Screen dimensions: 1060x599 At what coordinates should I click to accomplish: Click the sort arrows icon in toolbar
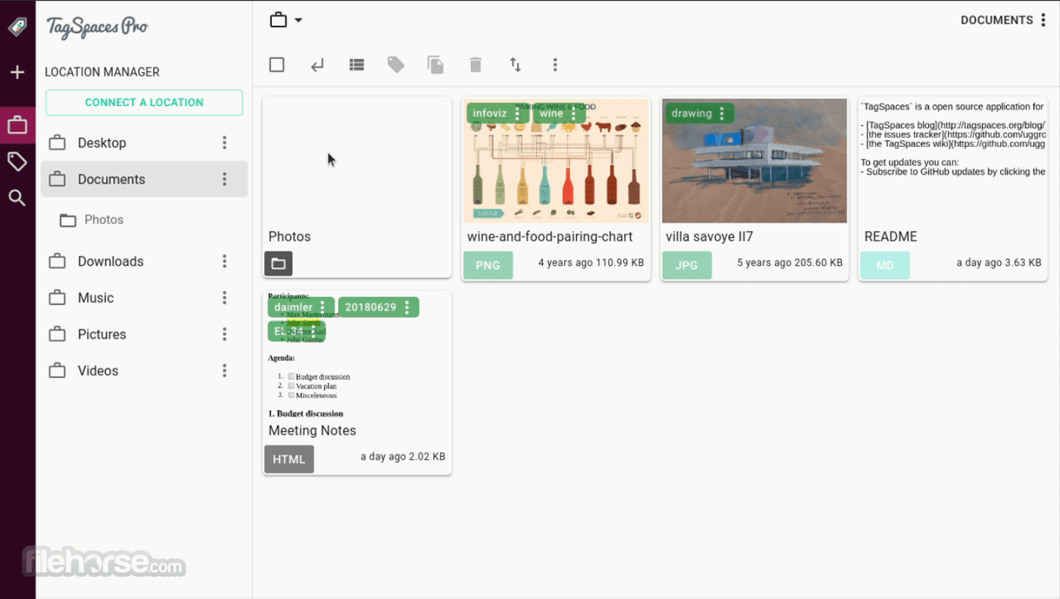(516, 65)
